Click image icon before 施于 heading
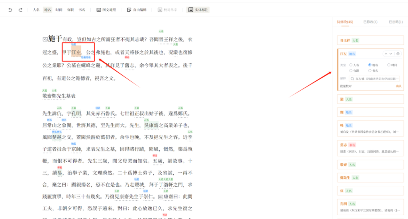This screenshot has height=219, width=408. [45, 39]
